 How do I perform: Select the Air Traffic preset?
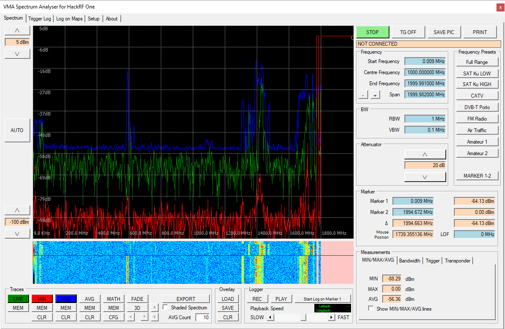[x=477, y=130]
